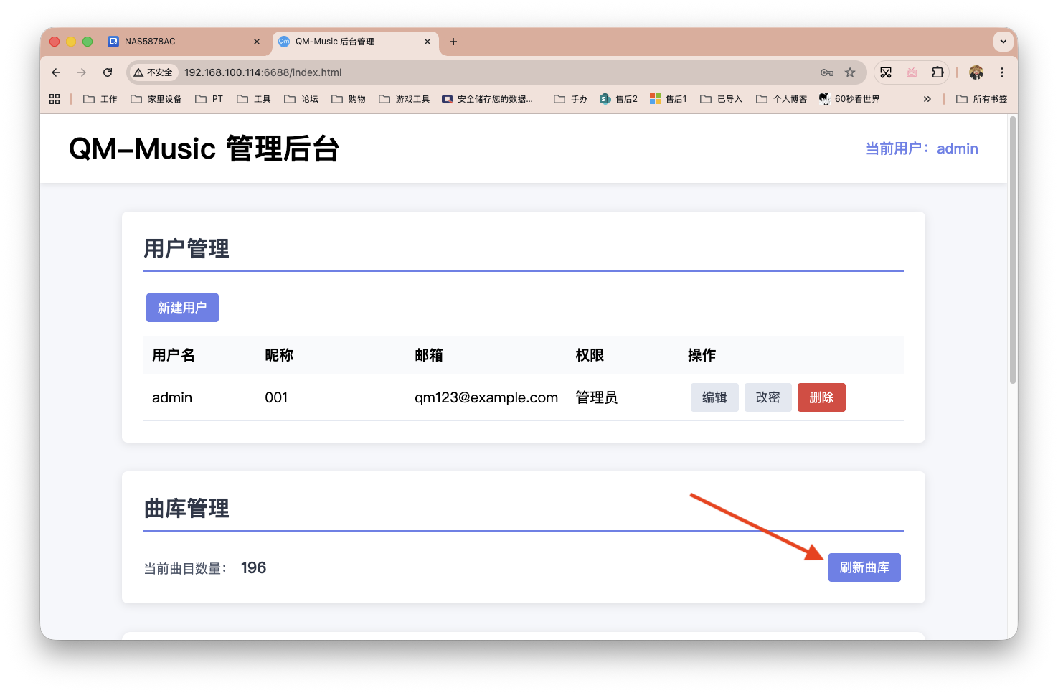The width and height of the screenshot is (1058, 693).
Task: Reload the page with the refresh icon
Action: (108, 72)
